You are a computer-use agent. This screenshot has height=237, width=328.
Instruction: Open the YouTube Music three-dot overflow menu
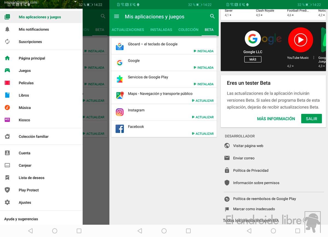[x=314, y=58]
